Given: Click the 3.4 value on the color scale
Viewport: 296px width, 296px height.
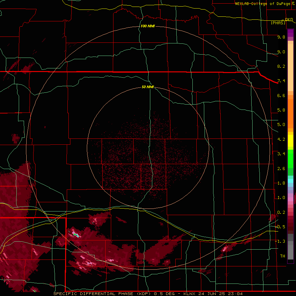Looking at the screenshot, I should pos(281,154).
